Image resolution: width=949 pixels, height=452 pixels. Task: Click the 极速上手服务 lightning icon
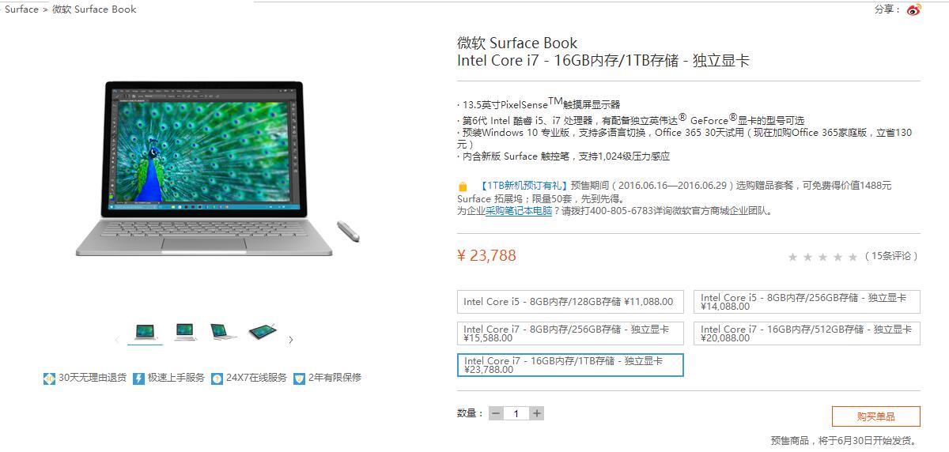138,379
